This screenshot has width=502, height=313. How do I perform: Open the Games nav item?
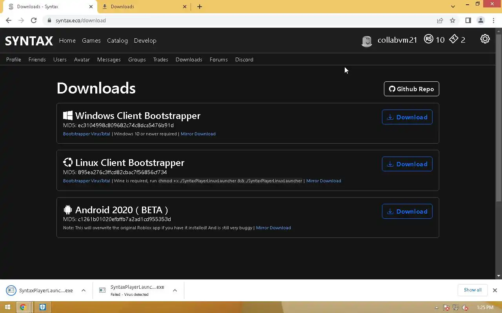point(91,41)
